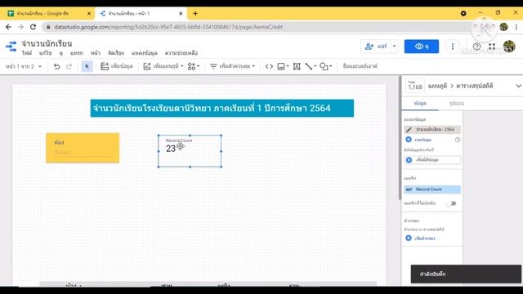Viewport: 523px width, 294px height.
Task: Select the yellow ห้อง filter control
Action: 83,148
